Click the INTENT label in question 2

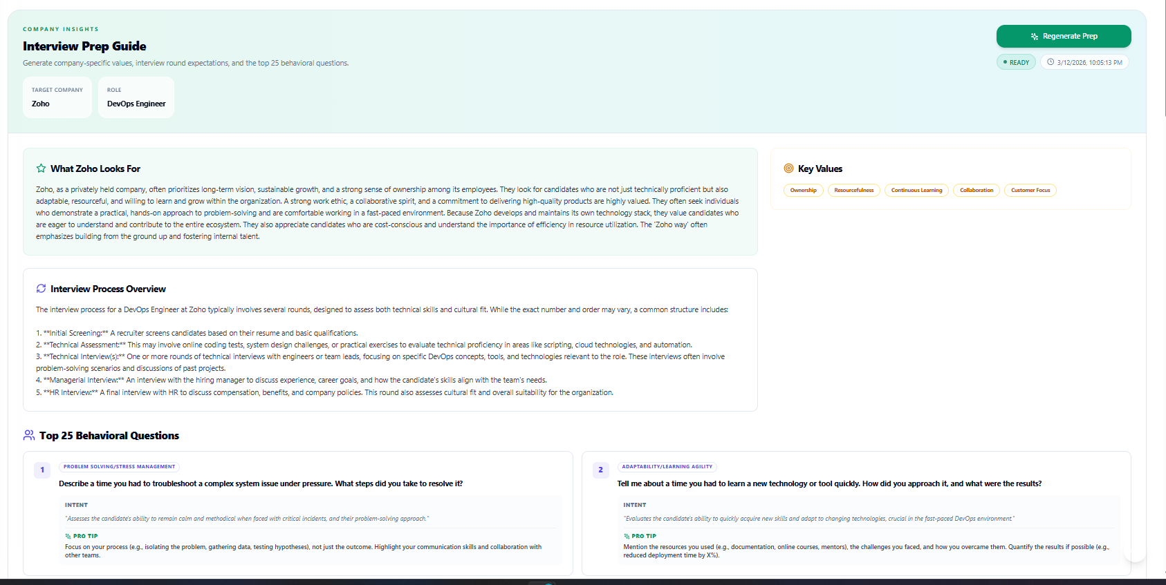point(635,505)
